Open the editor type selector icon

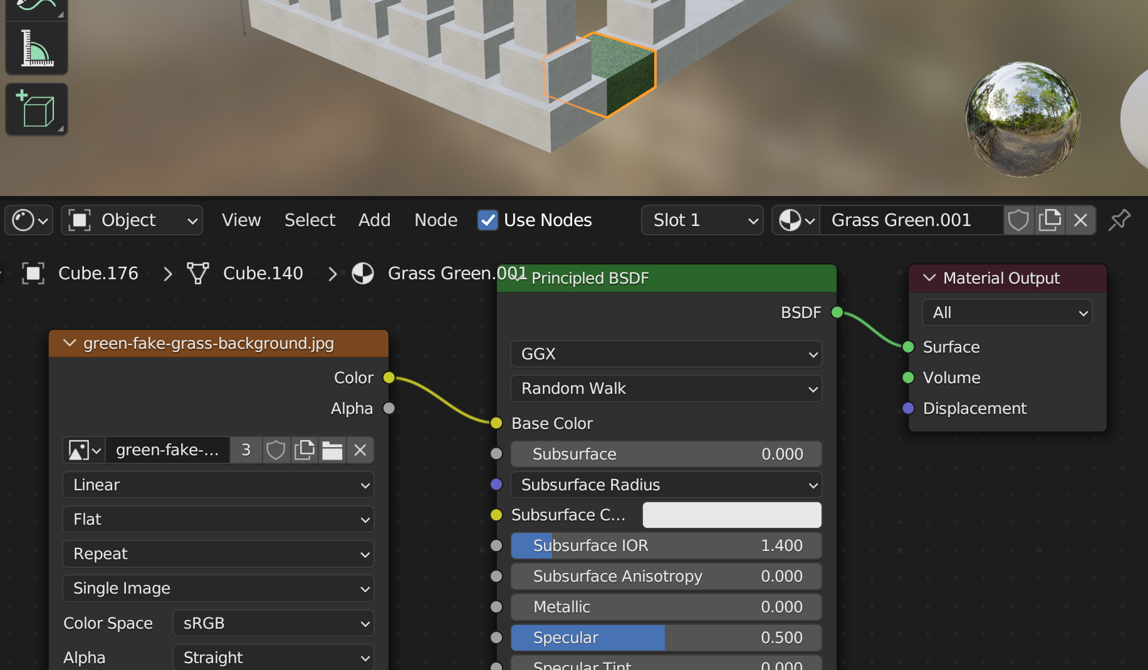[29, 220]
